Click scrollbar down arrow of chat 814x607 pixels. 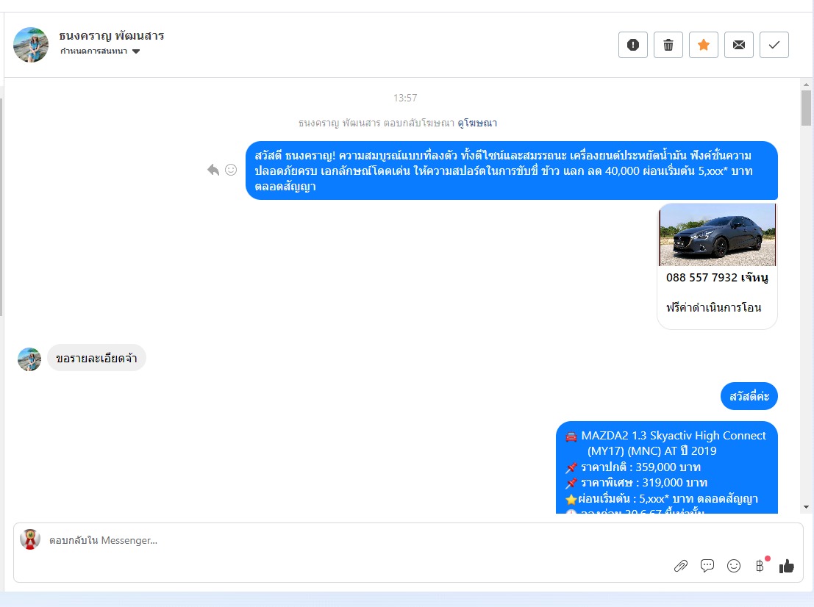(806, 507)
